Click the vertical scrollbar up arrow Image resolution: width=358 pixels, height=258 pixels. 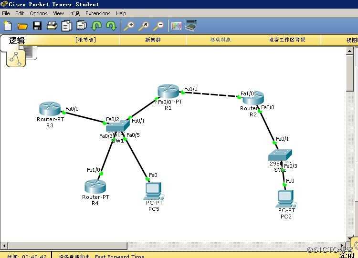349,51
